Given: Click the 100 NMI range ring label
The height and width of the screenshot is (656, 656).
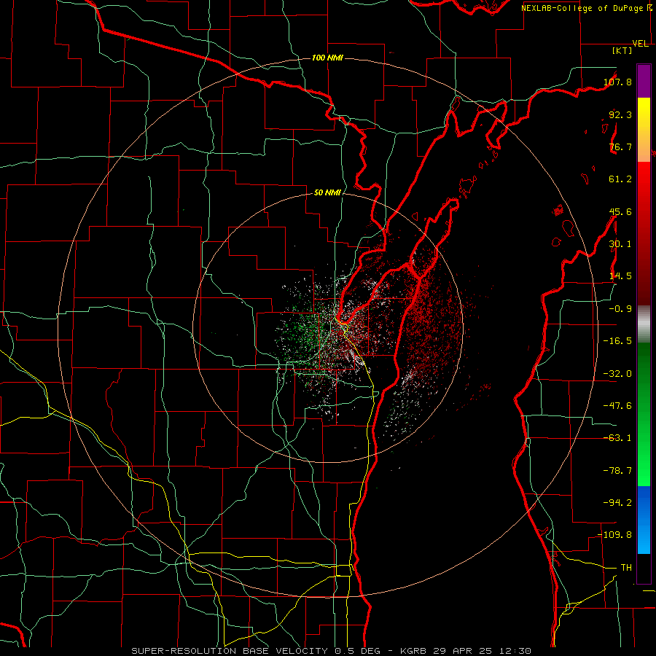Looking at the screenshot, I should click(x=327, y=58).
